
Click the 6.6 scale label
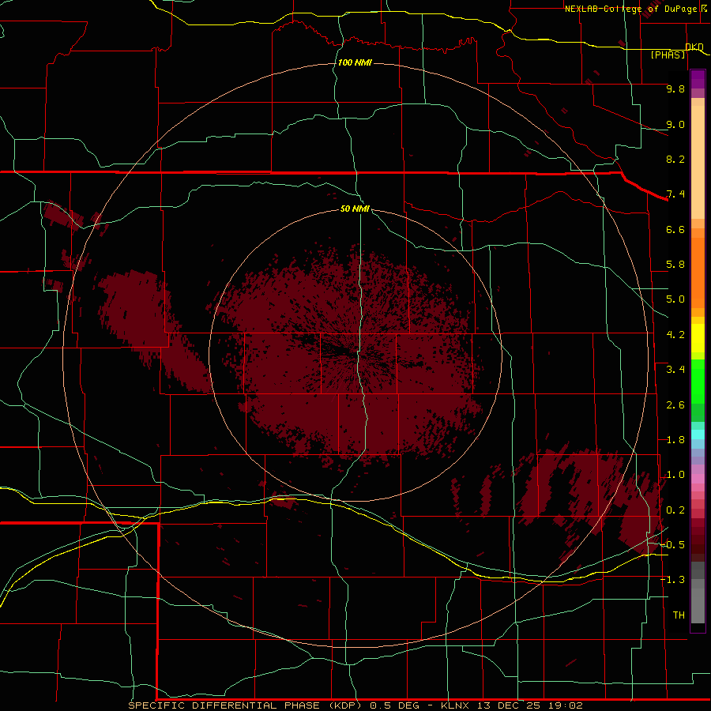coord(675,229)
